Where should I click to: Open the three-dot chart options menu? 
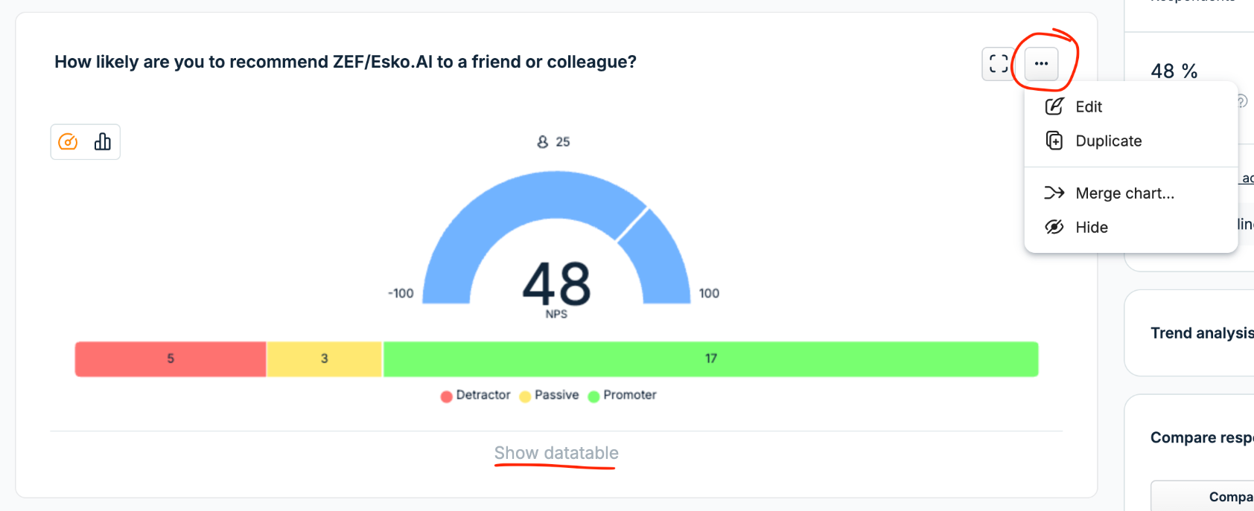point(1041,64)
